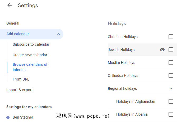Viewport: 177px width, 122px height.
Task: Click the Regional holidays heading
Action: pos(122,88)
